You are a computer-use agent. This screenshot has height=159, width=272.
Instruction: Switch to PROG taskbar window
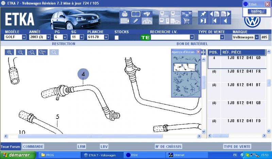click(x=59, y=155)
